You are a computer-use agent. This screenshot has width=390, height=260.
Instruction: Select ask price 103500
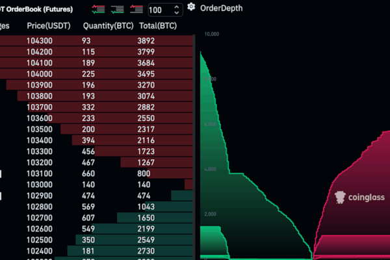(40, 129)
